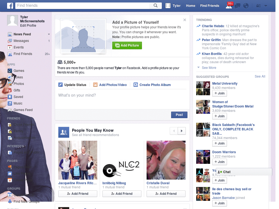Screen dimensions: 279x209
Task: Click the Post button
Action: (179, 115)
